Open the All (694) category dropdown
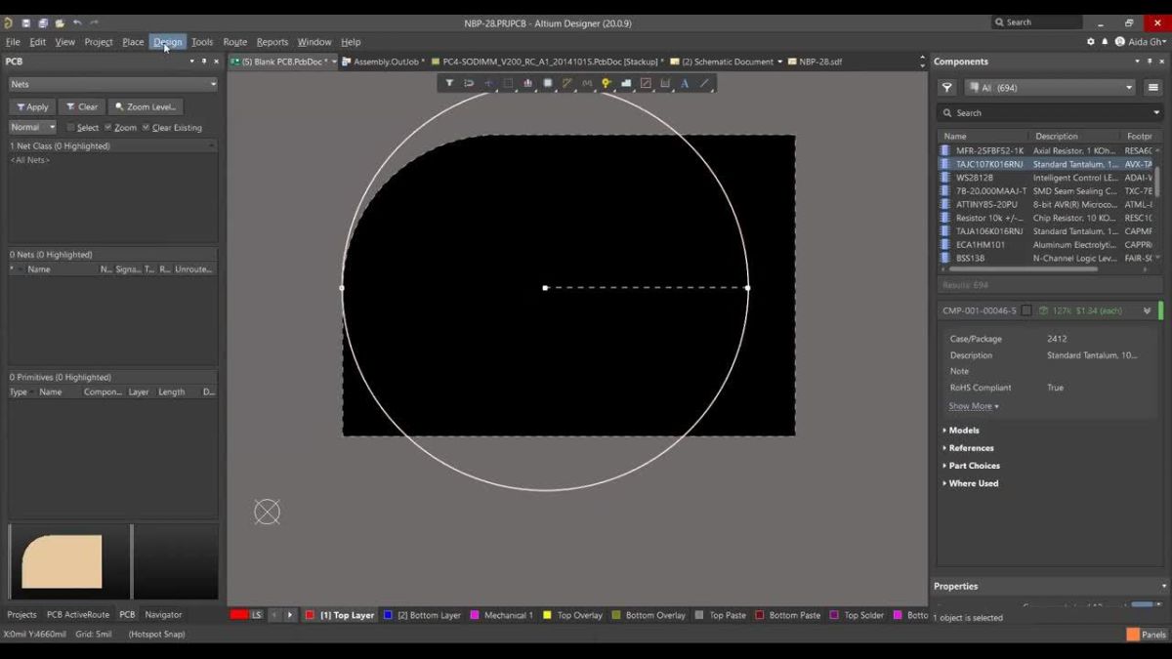Image resolution: width=1172 pixels, height=659 pixels. (1050, 88)
